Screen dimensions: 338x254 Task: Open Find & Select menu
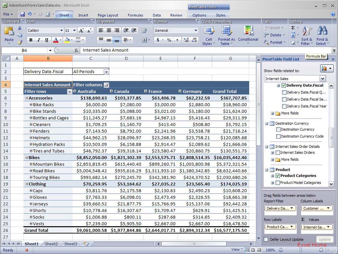322,36
